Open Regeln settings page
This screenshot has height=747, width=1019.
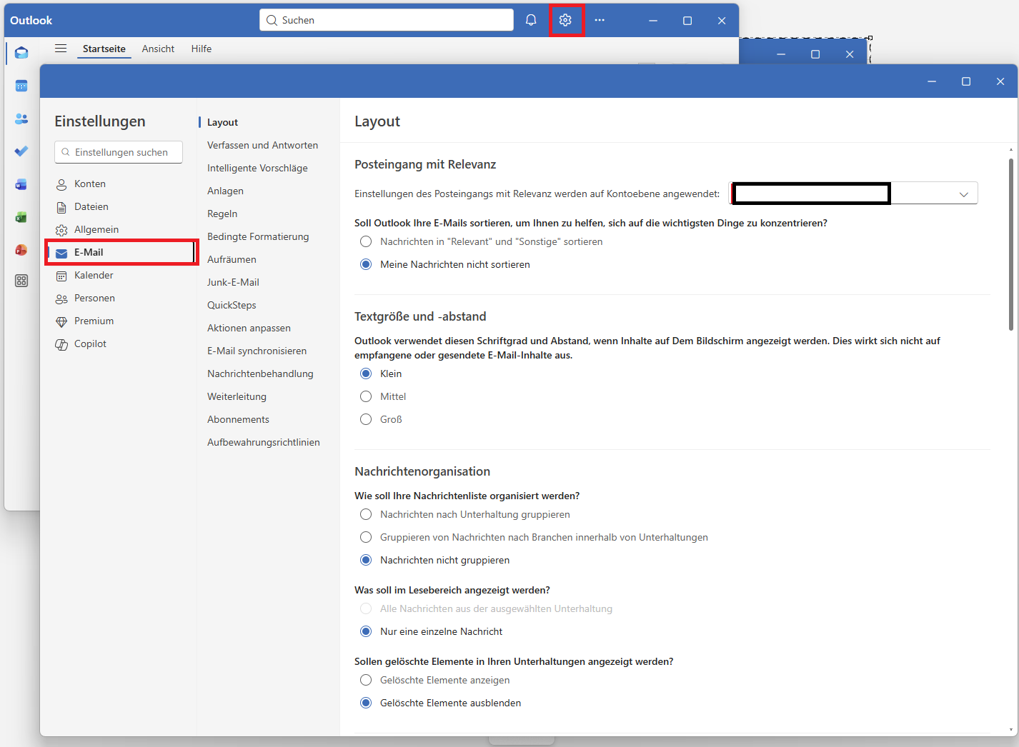click(222, 214)
